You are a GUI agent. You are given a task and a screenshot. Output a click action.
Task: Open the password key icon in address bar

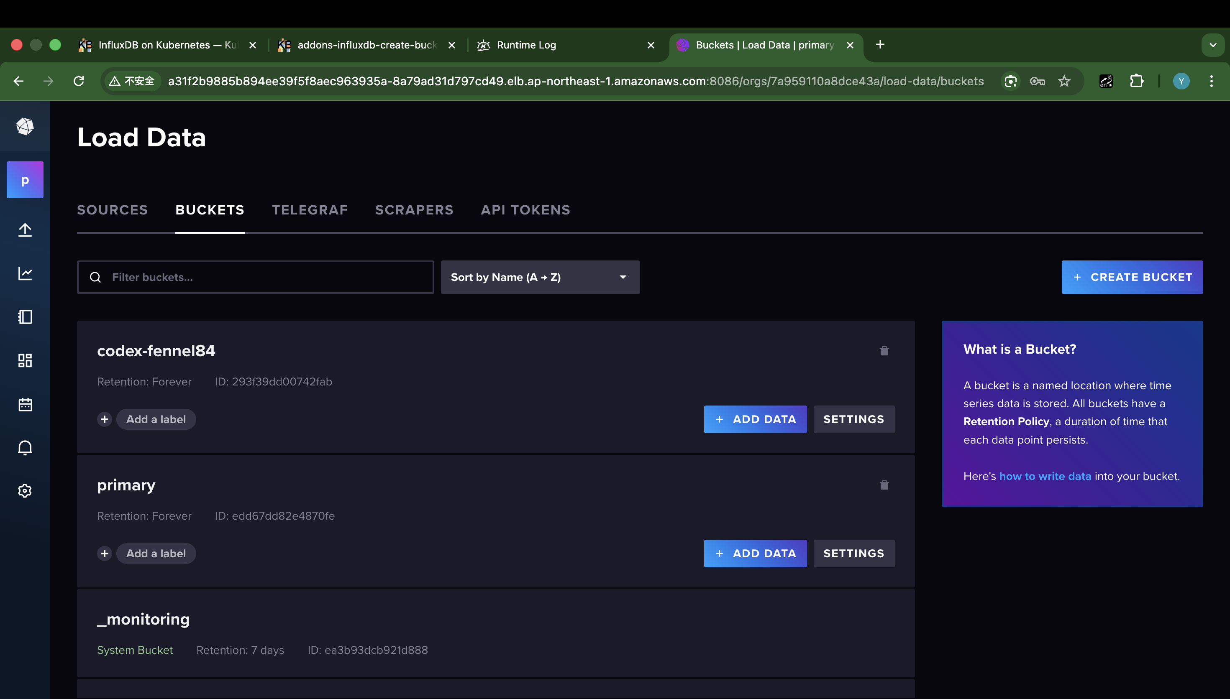click(x=1038, y=81)
